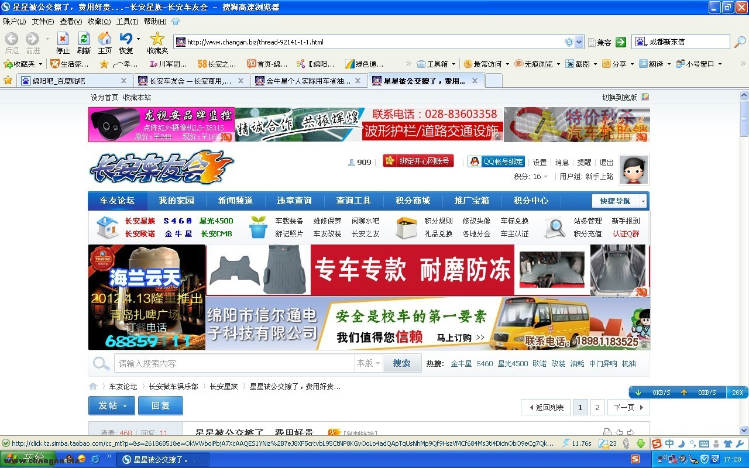
Task: Go to page 2 of the thread
Action: (597, 407)
